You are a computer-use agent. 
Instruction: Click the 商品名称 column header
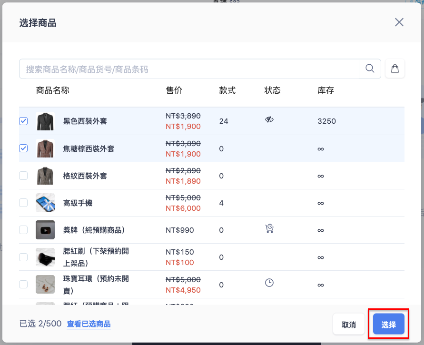coord(53,90)
